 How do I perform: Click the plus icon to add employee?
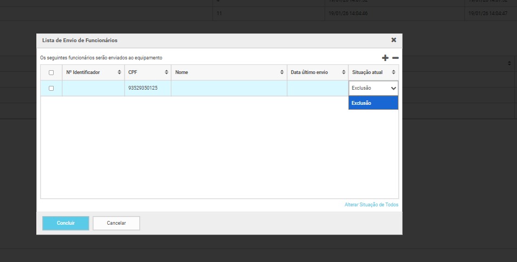(385, 58)
